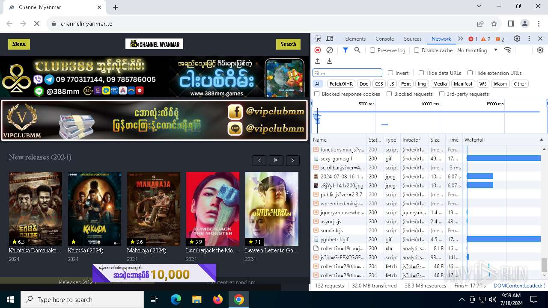Open DevTools settings gear in top bar
548x308 pixels.
coord(517,38)
